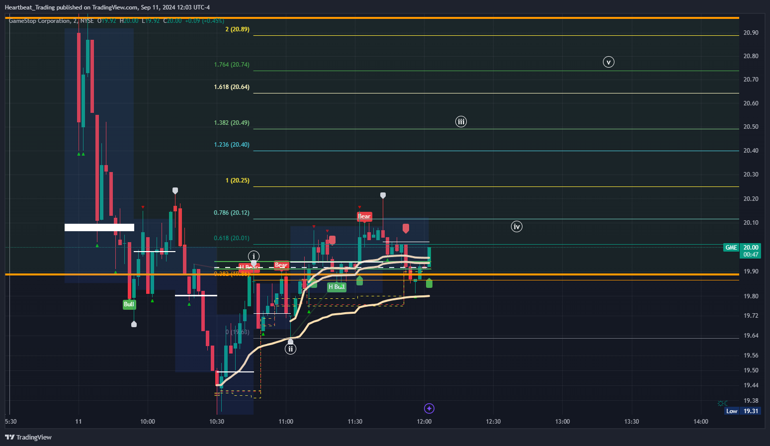The width and height of the screenshot is (770, 446).
Task: Click the 11:30 time axis label
Action: point(355,422)
